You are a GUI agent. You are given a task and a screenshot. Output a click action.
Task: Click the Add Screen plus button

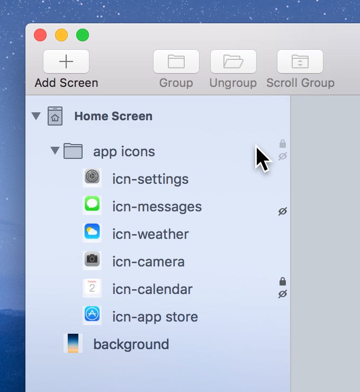[x=66, y=61]
